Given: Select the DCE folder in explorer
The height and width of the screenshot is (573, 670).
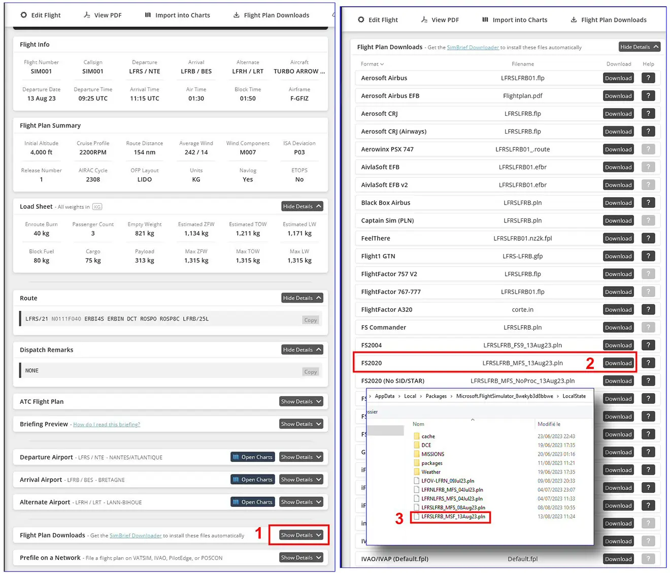Looking at the screenshot, I should [x=422, y=445].
